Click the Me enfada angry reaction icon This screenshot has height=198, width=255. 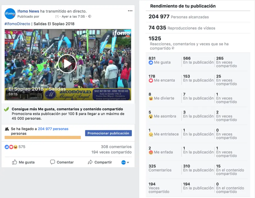151,152
